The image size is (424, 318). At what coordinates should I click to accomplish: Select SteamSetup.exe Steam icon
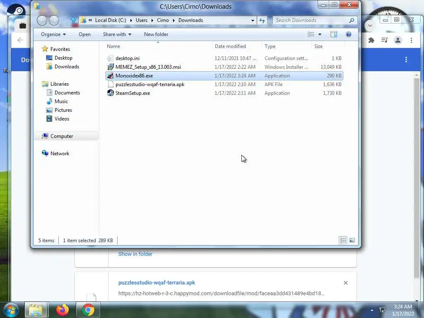click(110, 93)
